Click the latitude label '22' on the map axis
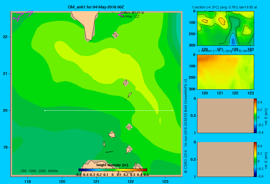This screenshot has width=270, height=184. (5, 37)
